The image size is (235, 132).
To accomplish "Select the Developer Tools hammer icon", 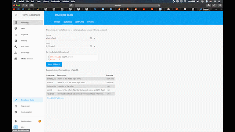I will (16, 100).
